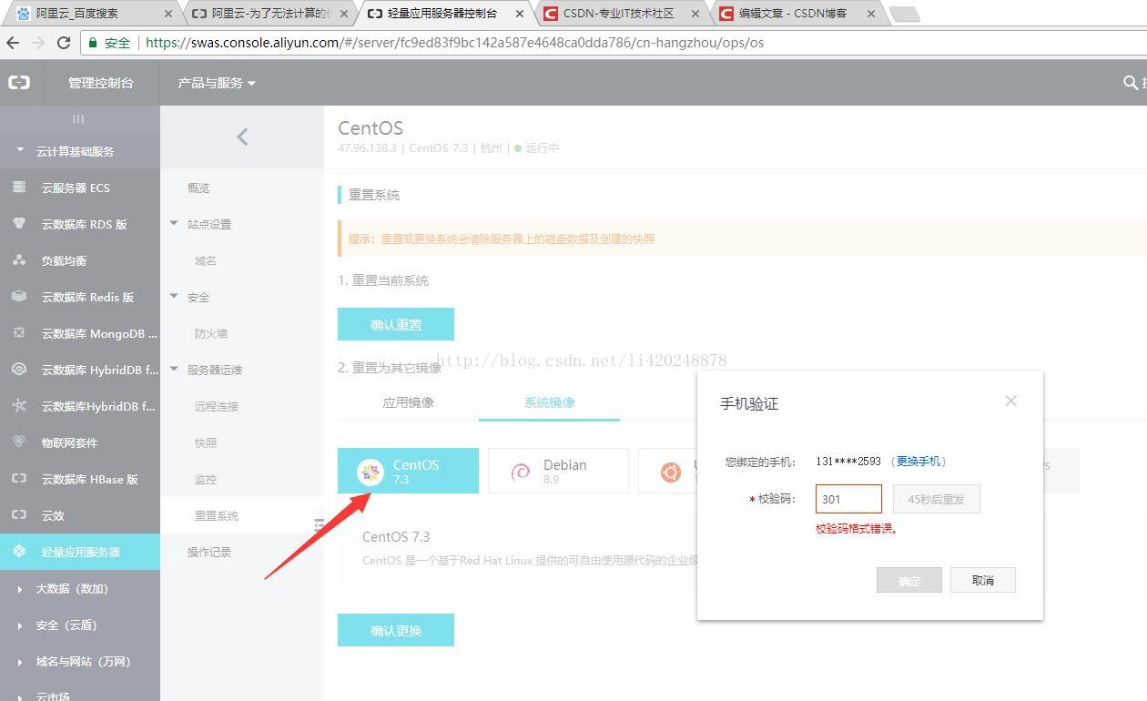
Task: Click the IoT suite icon in sidebar
Action: [x=19, y=442]
